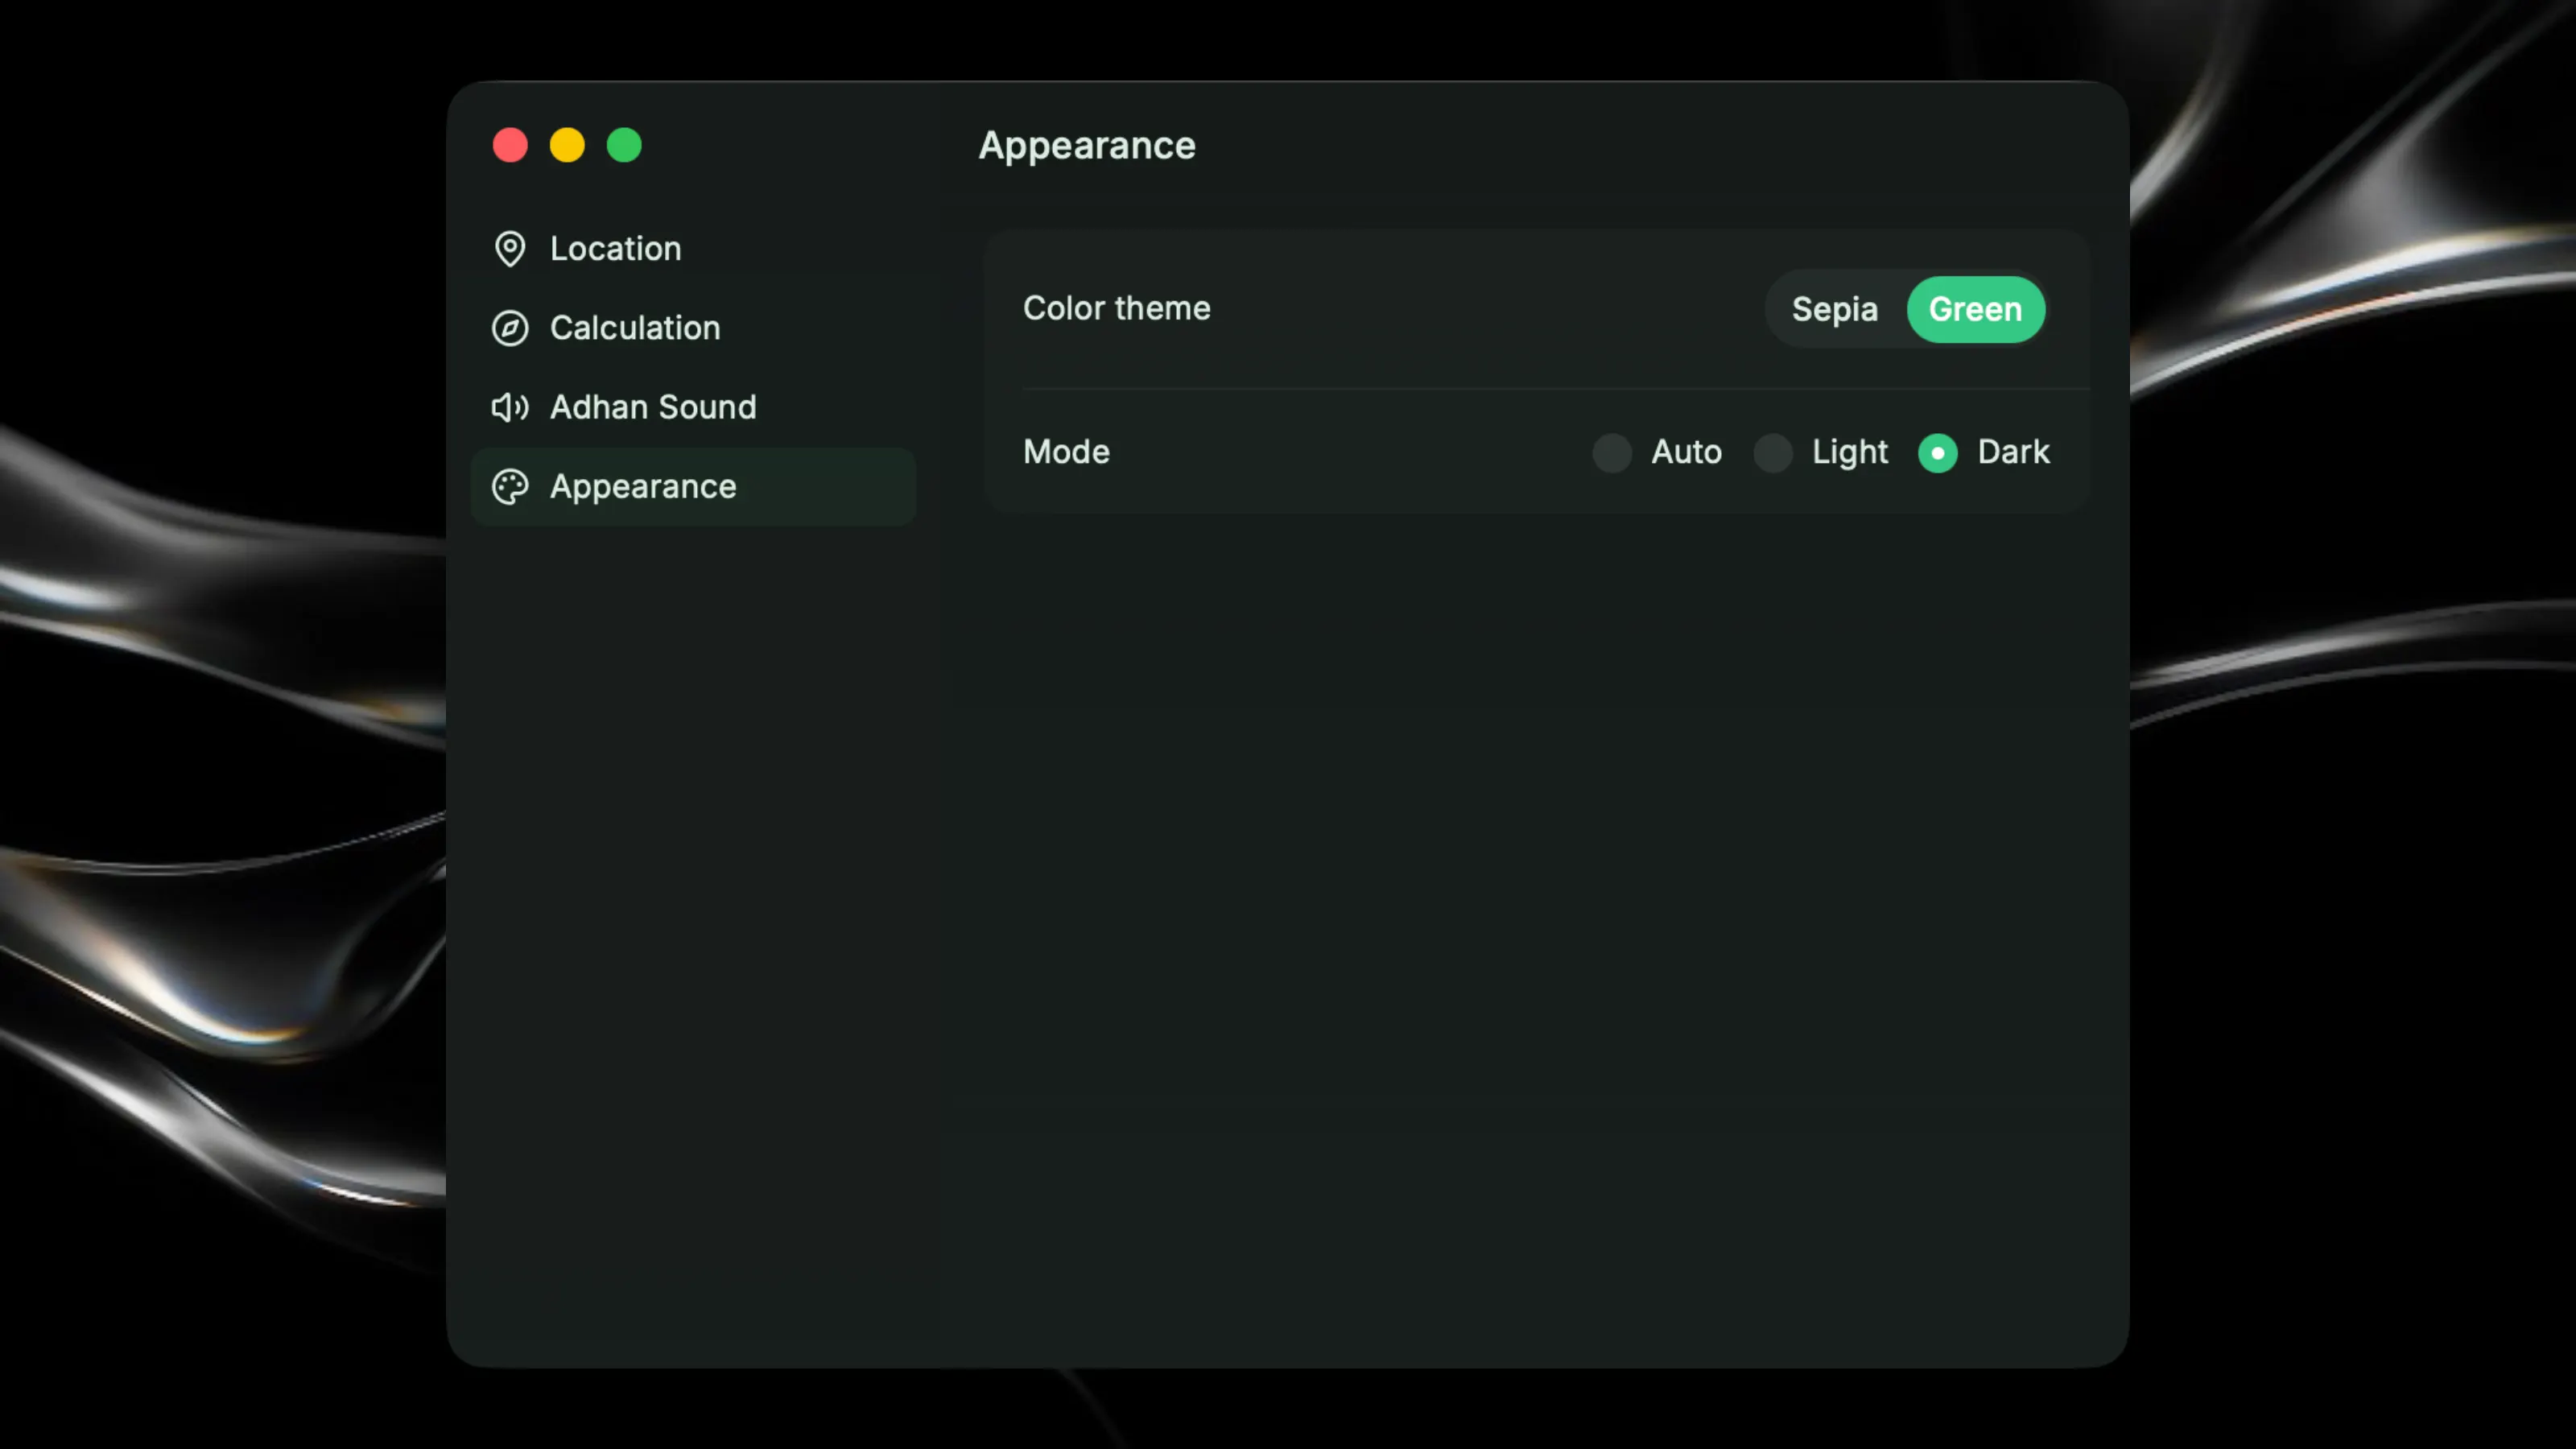Select the Auto mode radio button
This screenshot has width=2576, height=1449.
point(1612,453)
